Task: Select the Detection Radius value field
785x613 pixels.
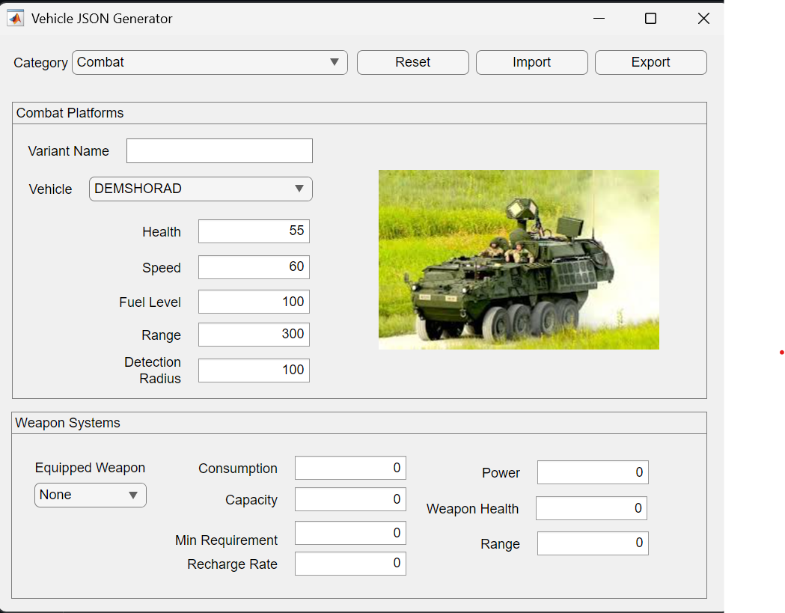Action: coord(254,370)
